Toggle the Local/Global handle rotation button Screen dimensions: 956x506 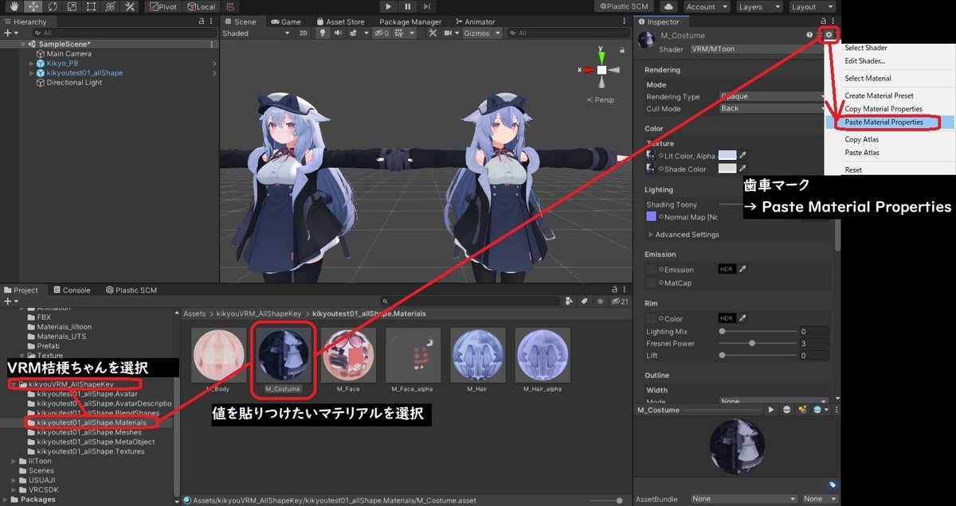pyautogui.click(x=200, y=6)
